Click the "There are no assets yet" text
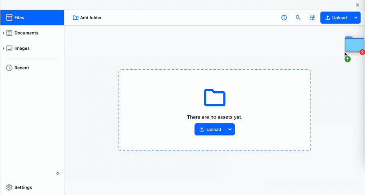Image resolution: width=365 pixels, height=195 pixels. coord(214,117)
